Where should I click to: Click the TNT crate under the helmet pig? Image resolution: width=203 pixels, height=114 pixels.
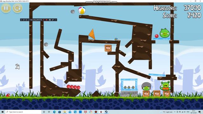[146, 93]
